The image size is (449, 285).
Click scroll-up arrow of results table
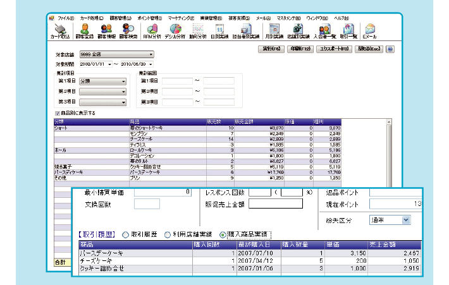click(x=389, y=122)
